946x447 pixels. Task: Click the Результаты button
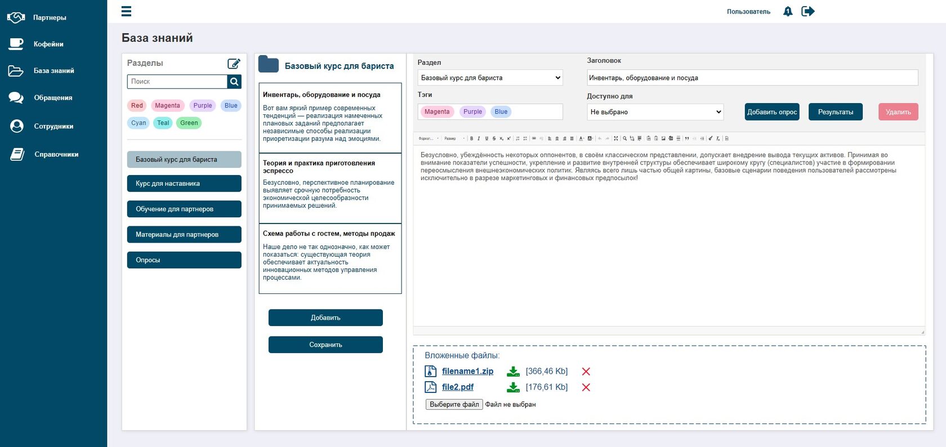click(836, 112)
